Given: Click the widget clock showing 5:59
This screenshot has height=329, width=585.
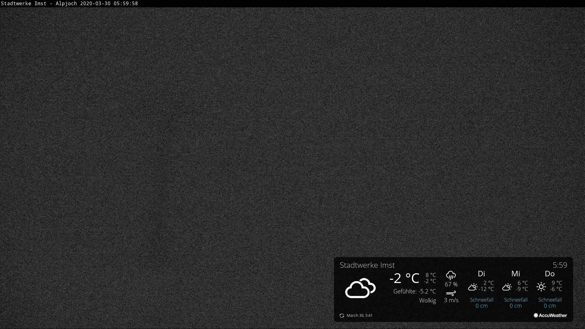Looking at the screenshot, I should pos(560,265).
